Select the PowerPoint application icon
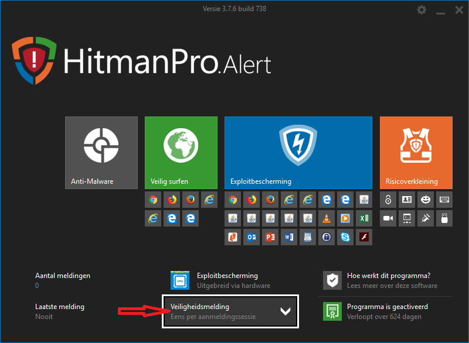The image size is (469, 343). [x=270, y=237]
